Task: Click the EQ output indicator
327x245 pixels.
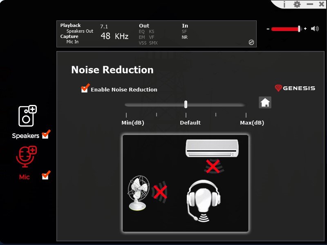Action: [x=141, y=31]
